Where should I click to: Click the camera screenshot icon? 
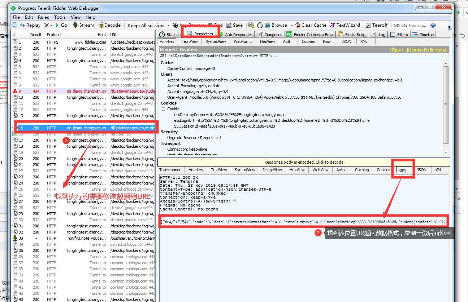coord(251,25)
